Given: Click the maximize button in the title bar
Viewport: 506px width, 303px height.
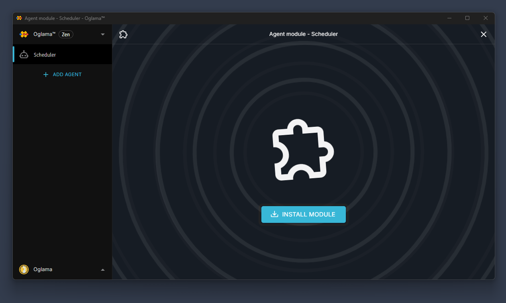Looking at the screenshot, I should tap(467, 18).
